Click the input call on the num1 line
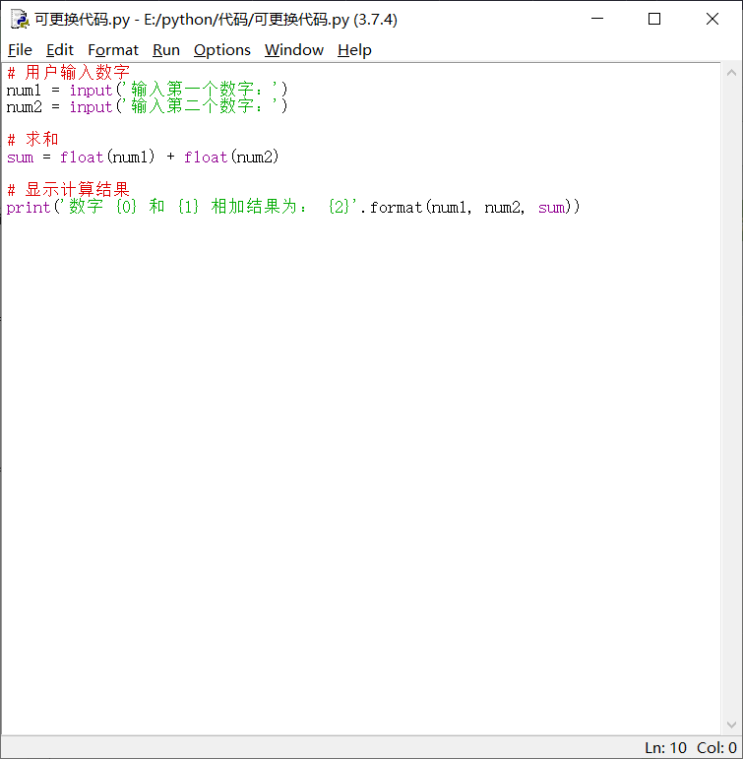Viewport: 743px width, 759px height. [91, 91]
